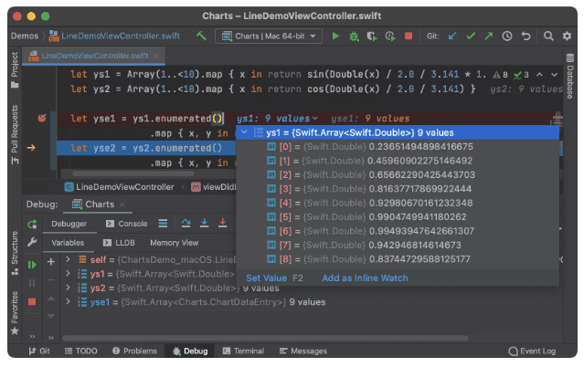Click Force Step Into red arrow
The image size is (584, 367).
point(222,223)
